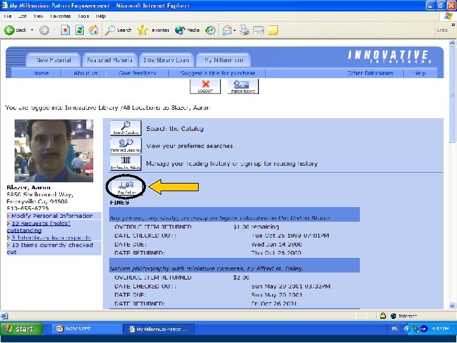Open the History clock icon
Screen dimensions: 457x343
(x=210, y=30)
